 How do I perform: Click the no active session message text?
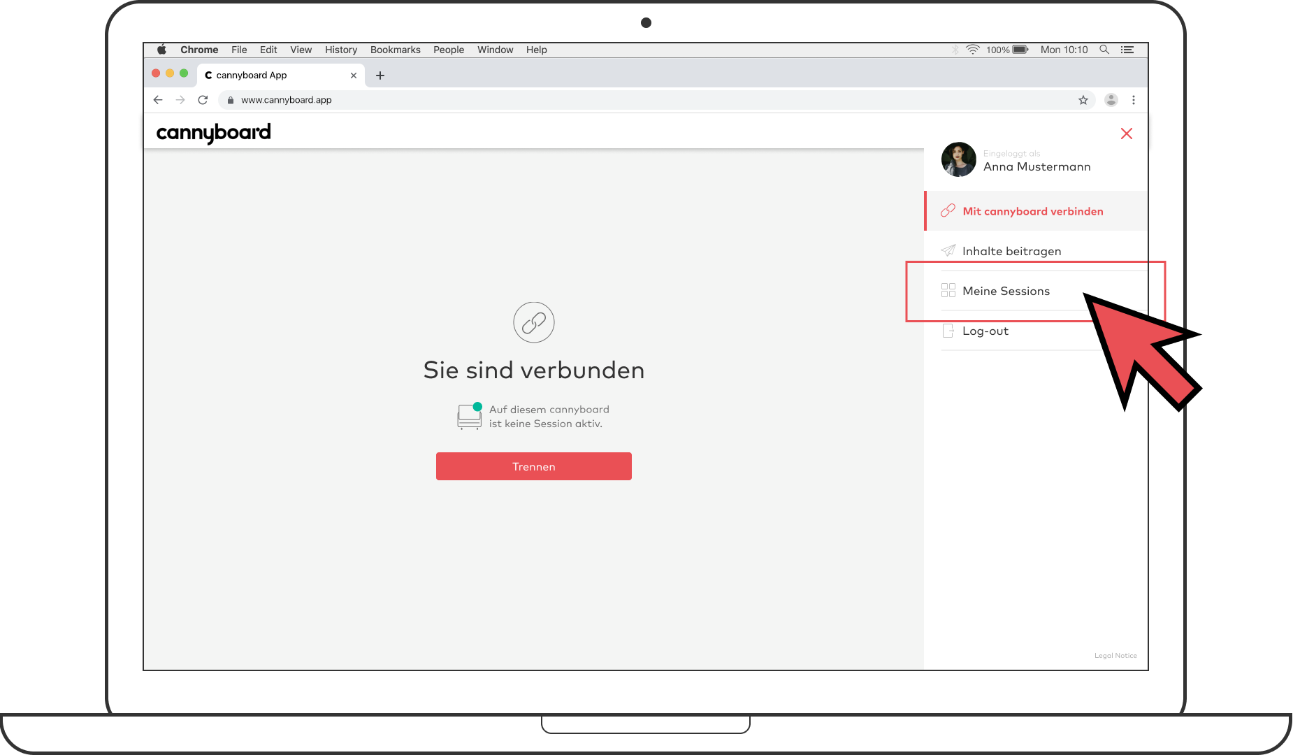(x=549, y=417)
